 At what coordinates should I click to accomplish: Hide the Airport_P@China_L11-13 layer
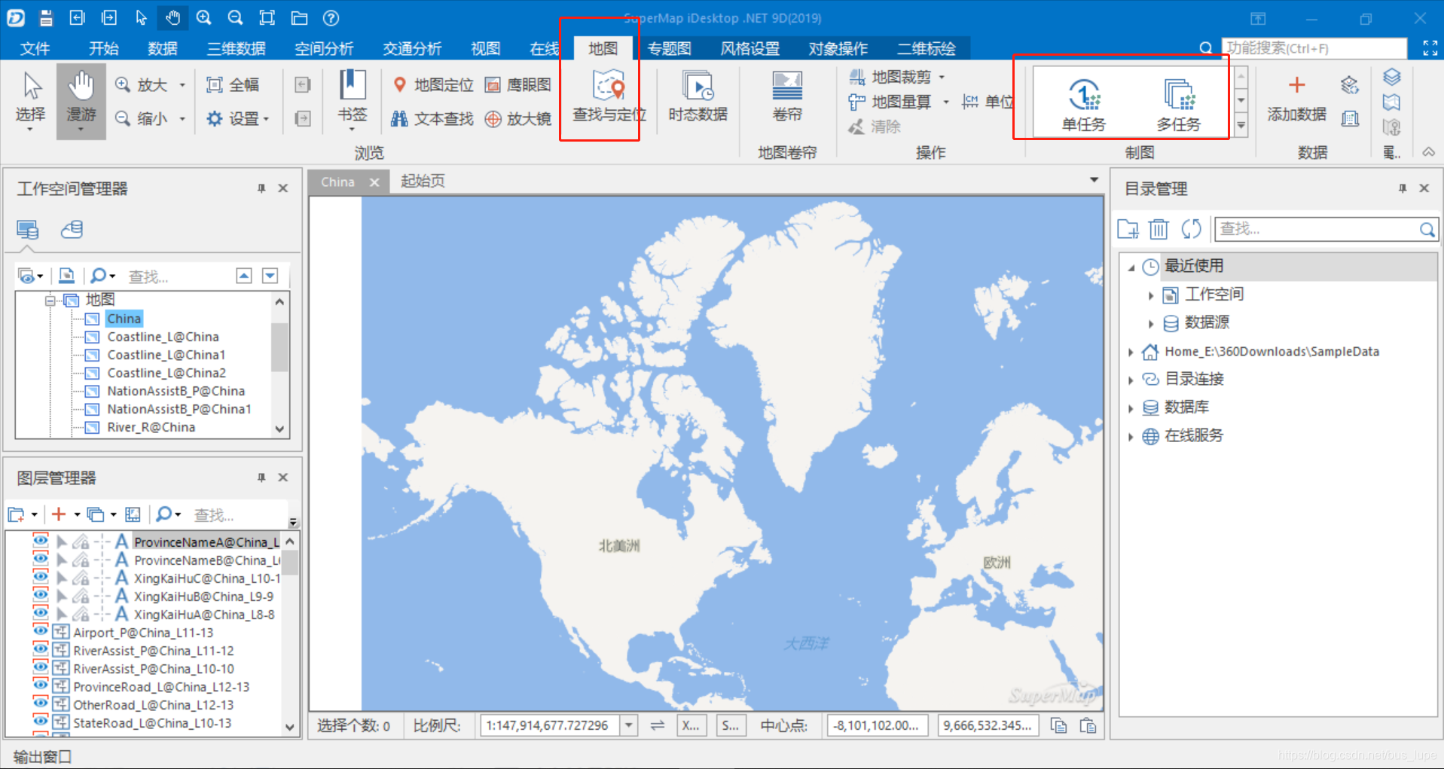[x=41, y=630]
